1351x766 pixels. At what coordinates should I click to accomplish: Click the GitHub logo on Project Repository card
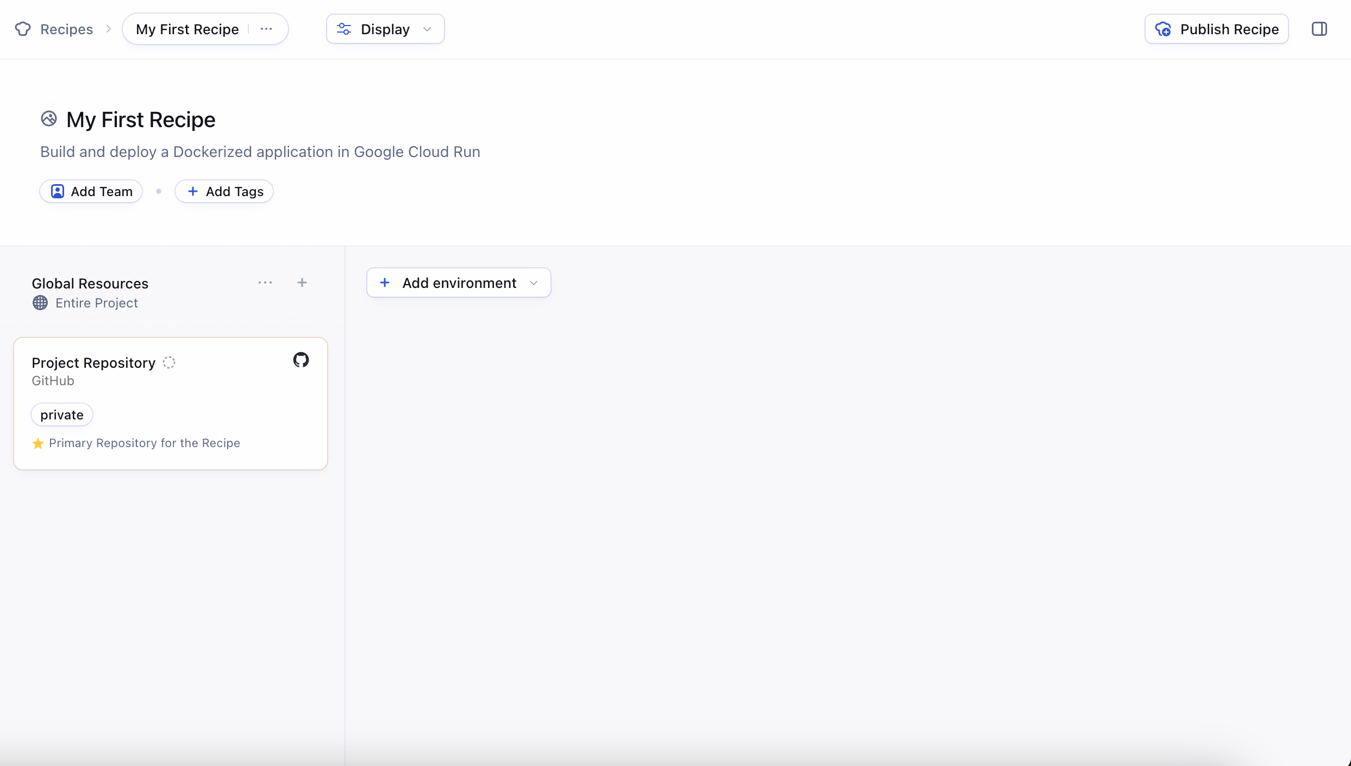click(x=301, y=360)
